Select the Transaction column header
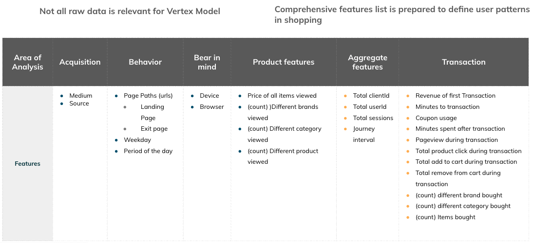Image resolution: width=533 pixels, height=243 pixels. click(x=463, y=62)
